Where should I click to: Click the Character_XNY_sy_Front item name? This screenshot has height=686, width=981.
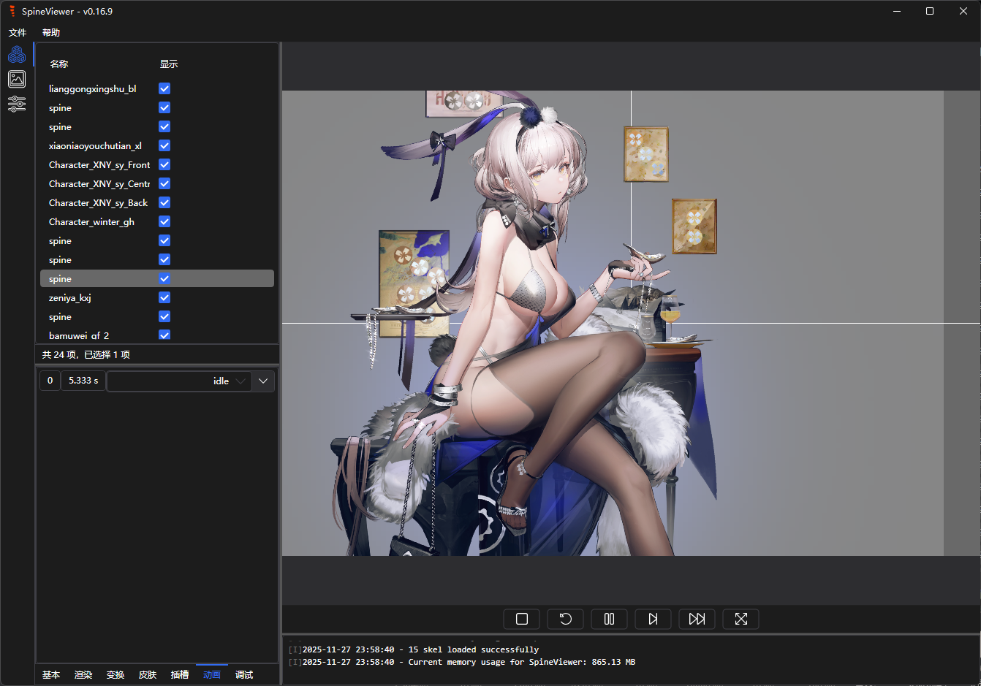(x=99, y=164)
